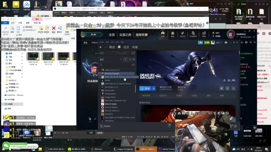Open the Steam 商店 tab
The image size is (271, 152).
pos(112,47)
